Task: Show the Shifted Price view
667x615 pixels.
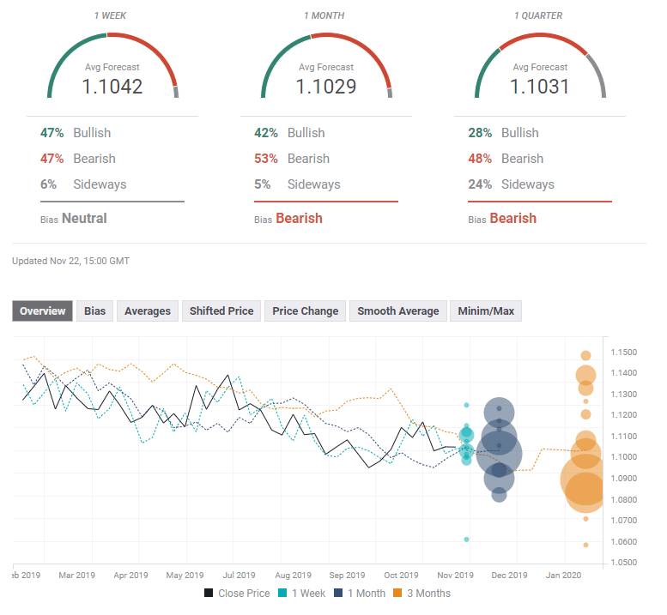Action: pyautogui.click(x=221, y=311)
